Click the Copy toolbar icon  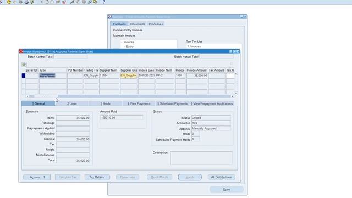click(x=47, y=2)
